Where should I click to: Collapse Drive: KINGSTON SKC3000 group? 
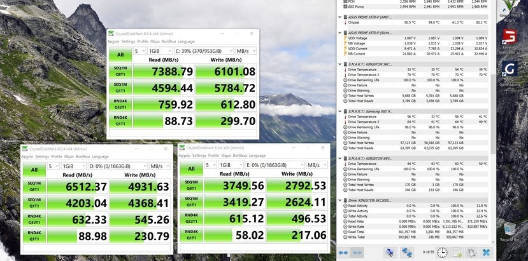[x=339, y=200]
